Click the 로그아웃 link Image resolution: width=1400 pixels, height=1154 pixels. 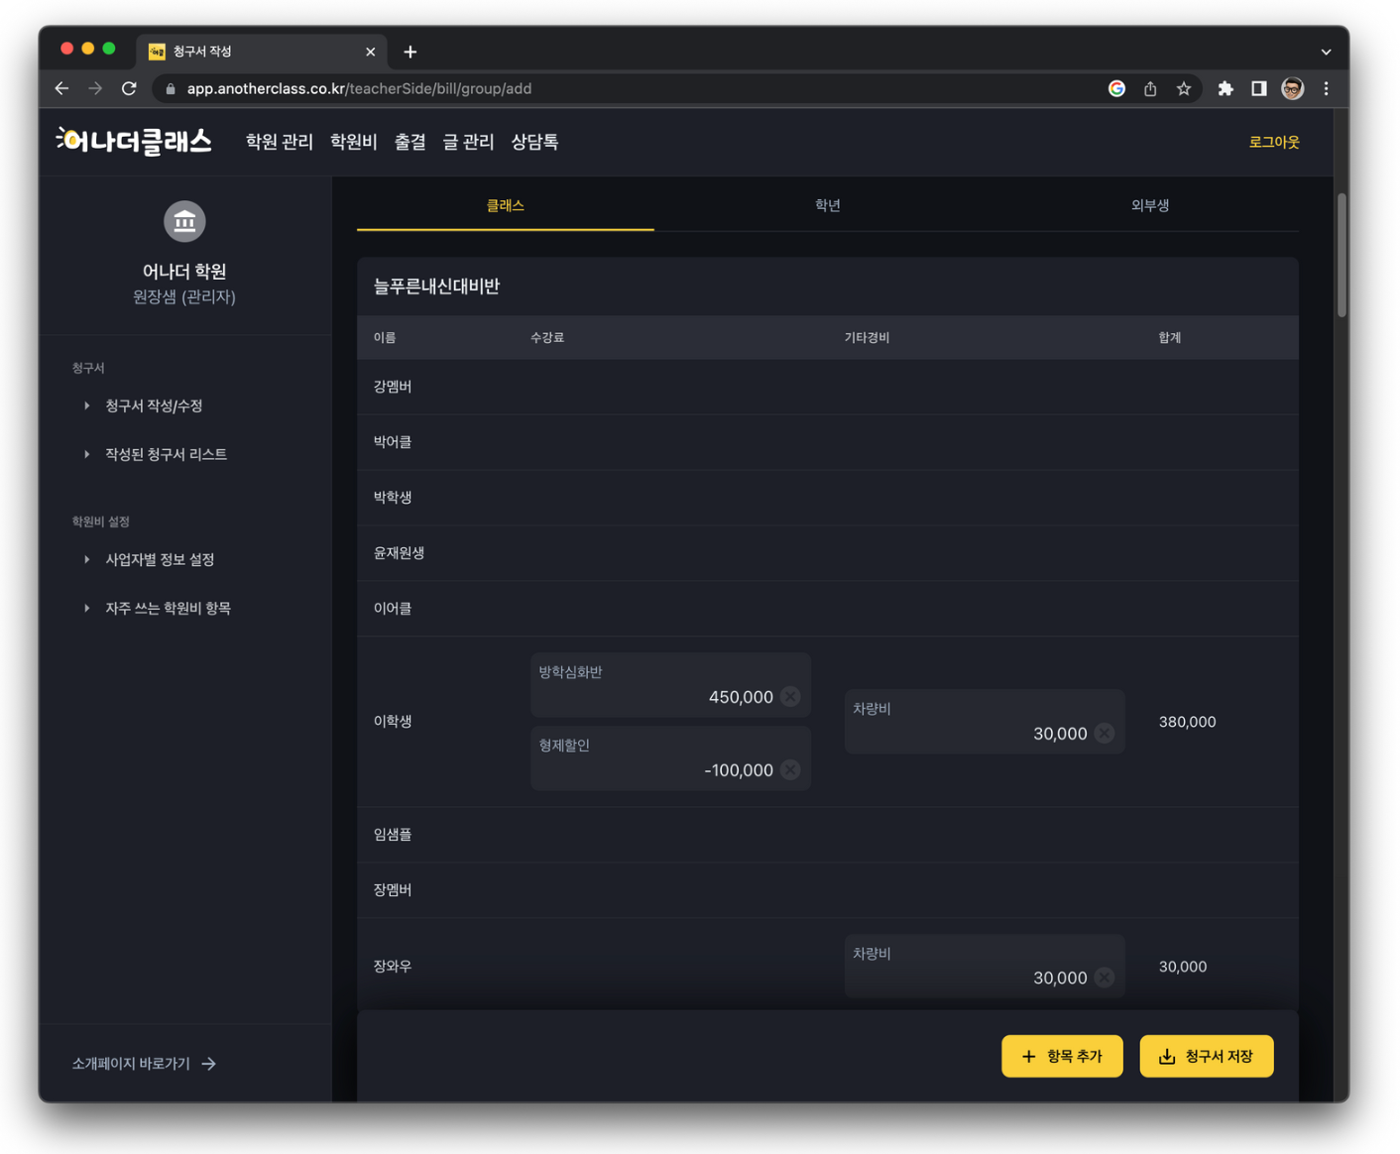pos(1274,142)
